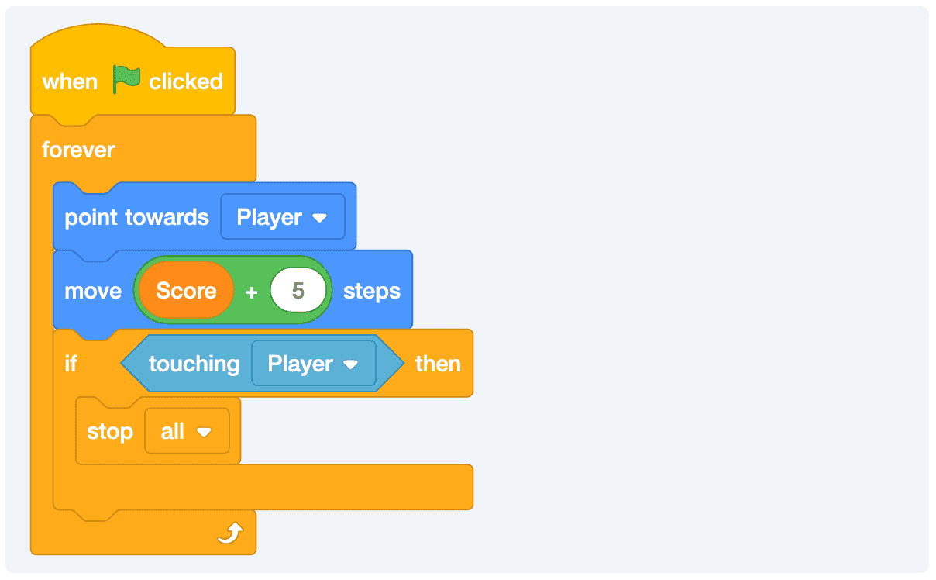Click the word "when" on the hat block
This screenshot has height=580, width=936.
[x=70, y=81]
